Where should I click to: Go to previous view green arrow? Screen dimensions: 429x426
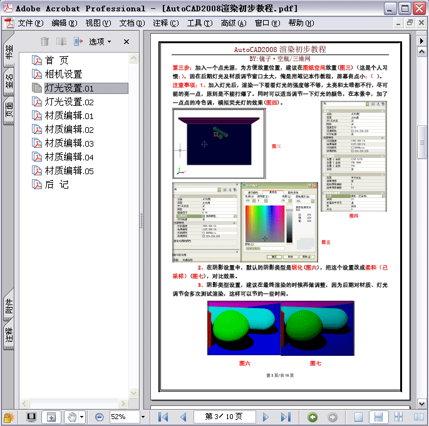coord(313,417)
